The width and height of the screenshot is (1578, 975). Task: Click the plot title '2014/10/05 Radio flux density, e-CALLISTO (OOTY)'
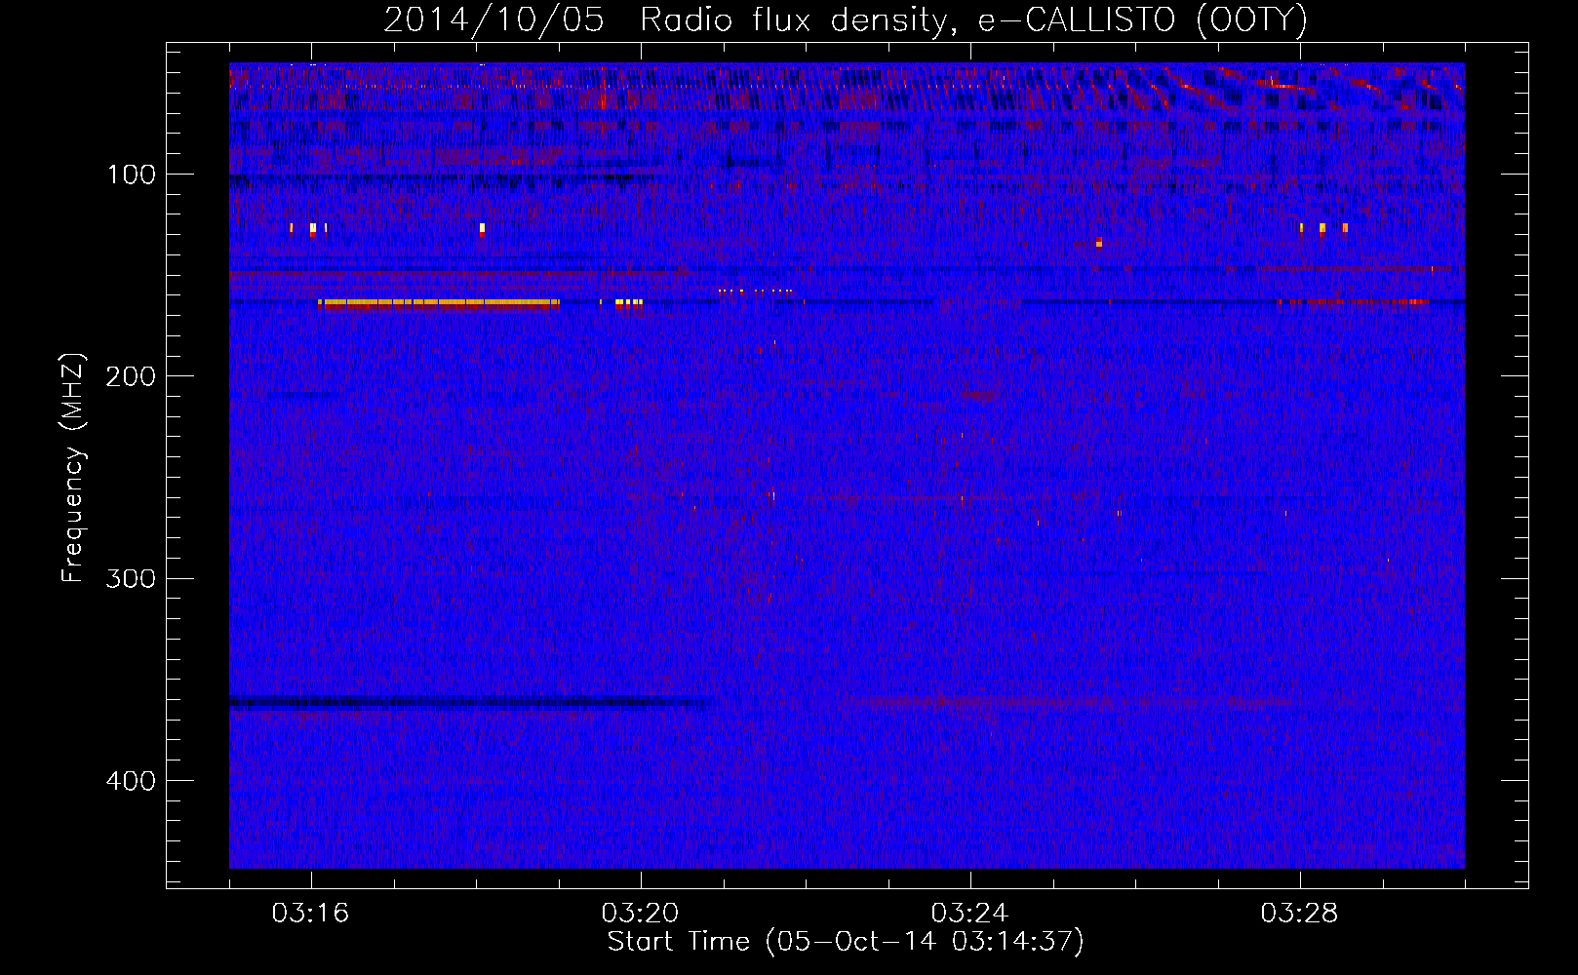(846, 19)
